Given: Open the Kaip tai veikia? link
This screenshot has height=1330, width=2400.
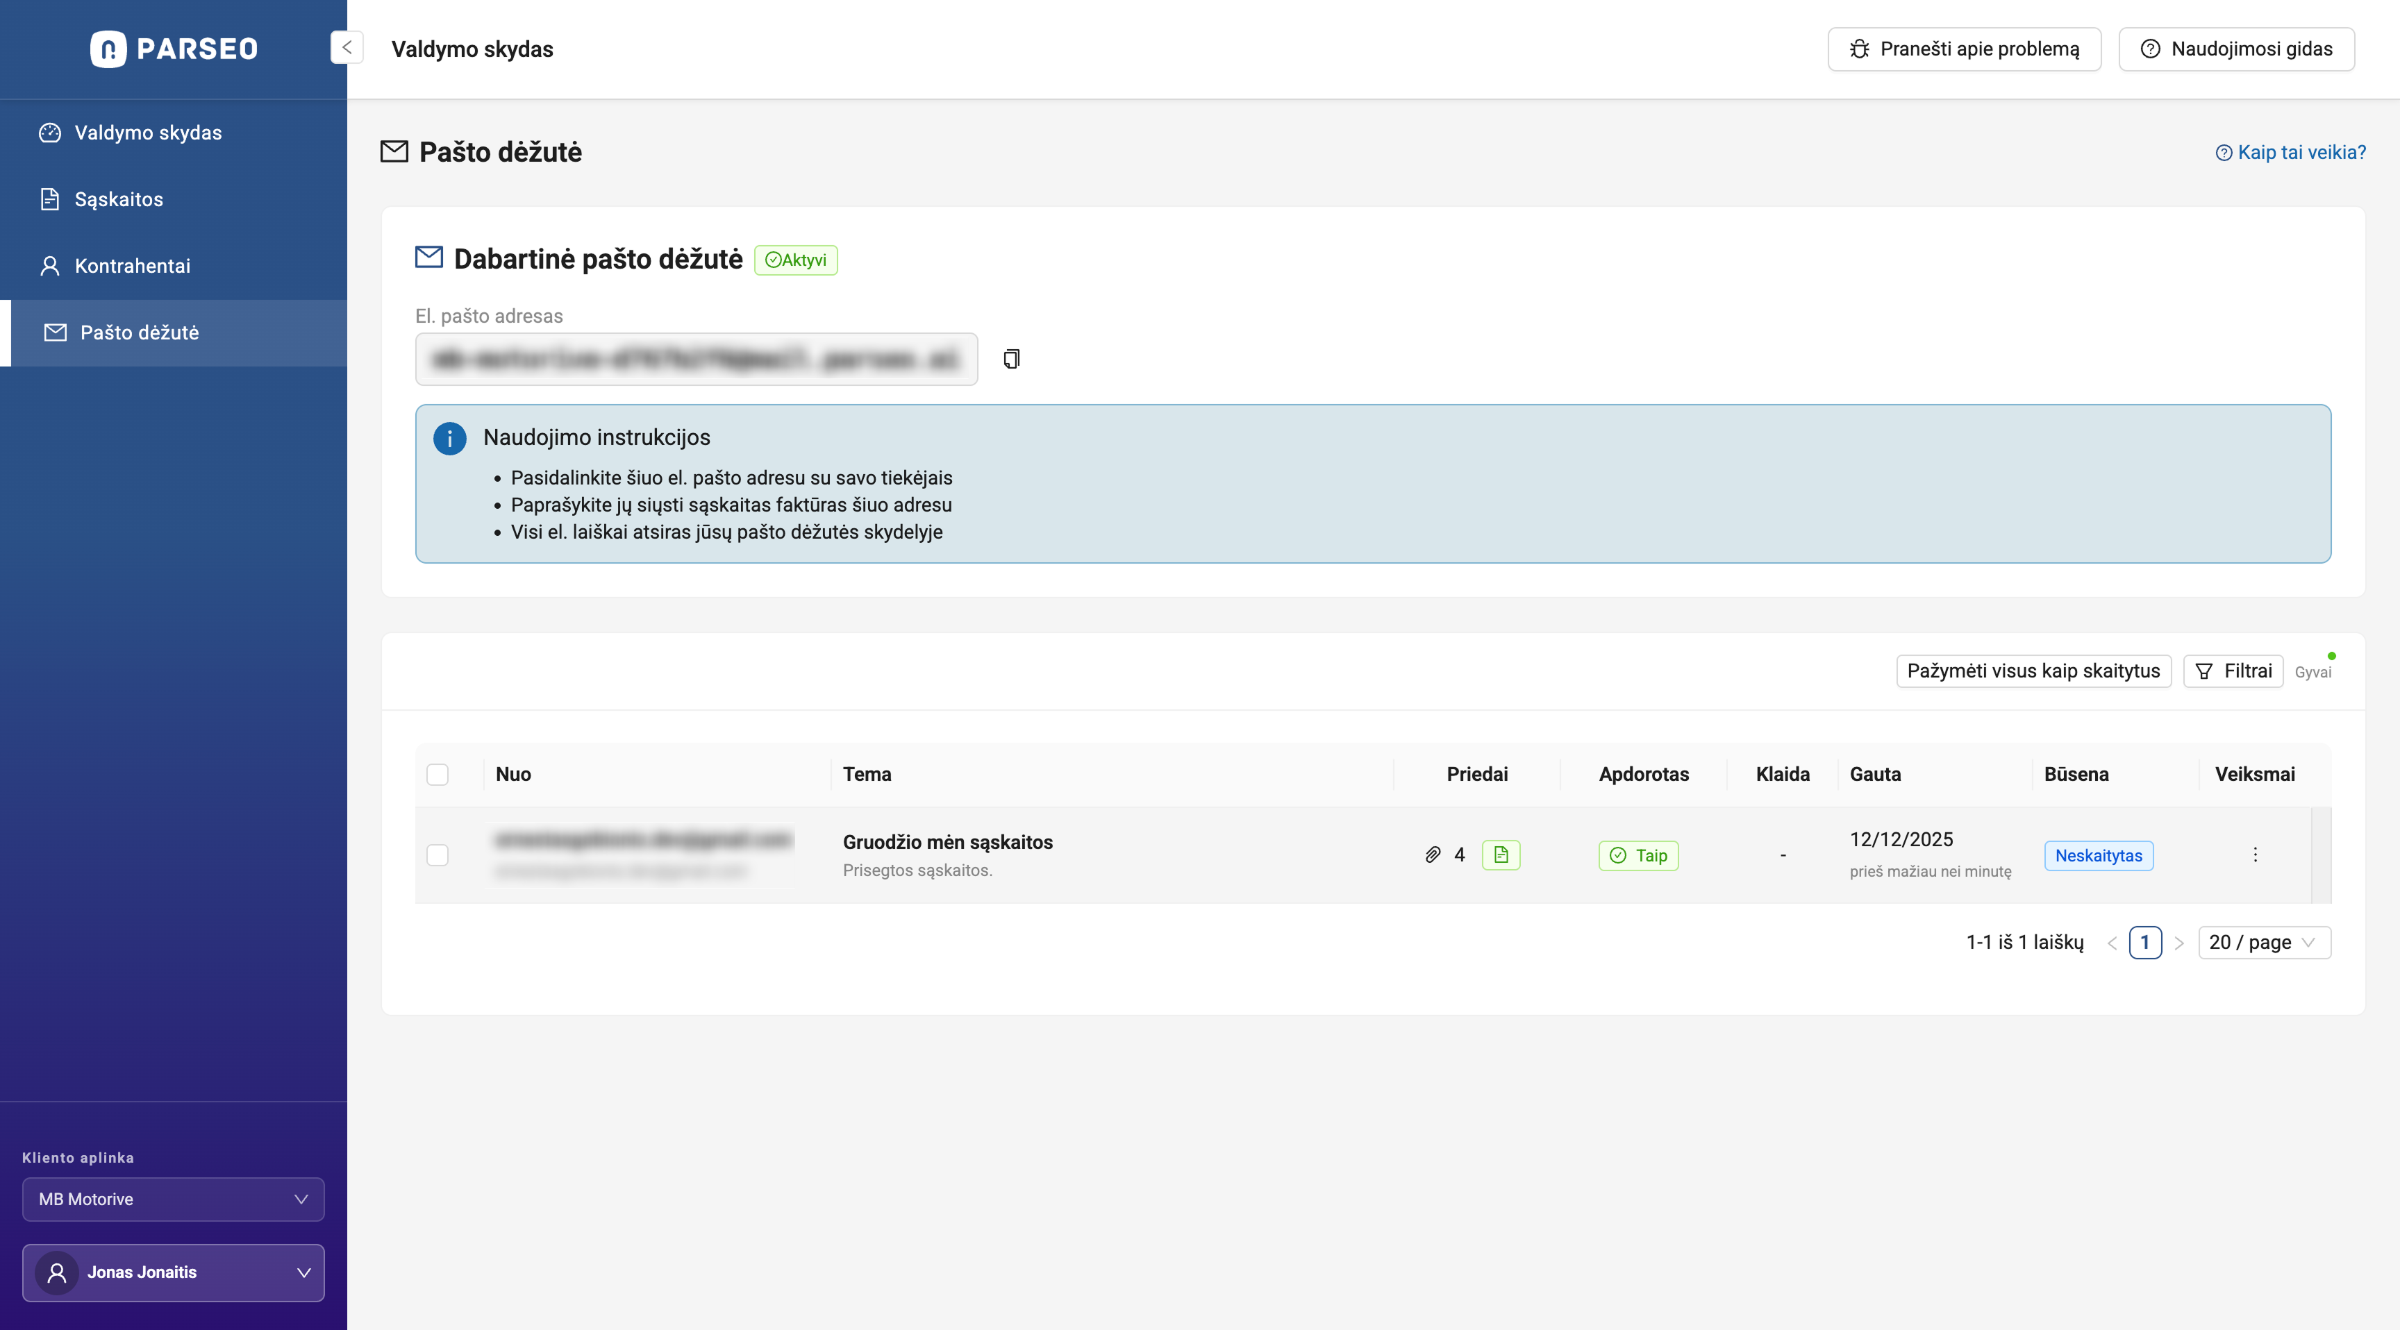Looking at the screenshot, I should pyautogui.click(x=2291, y=153).
